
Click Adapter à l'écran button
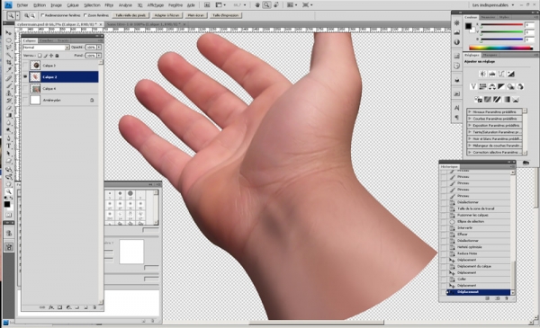click(166, 15)
